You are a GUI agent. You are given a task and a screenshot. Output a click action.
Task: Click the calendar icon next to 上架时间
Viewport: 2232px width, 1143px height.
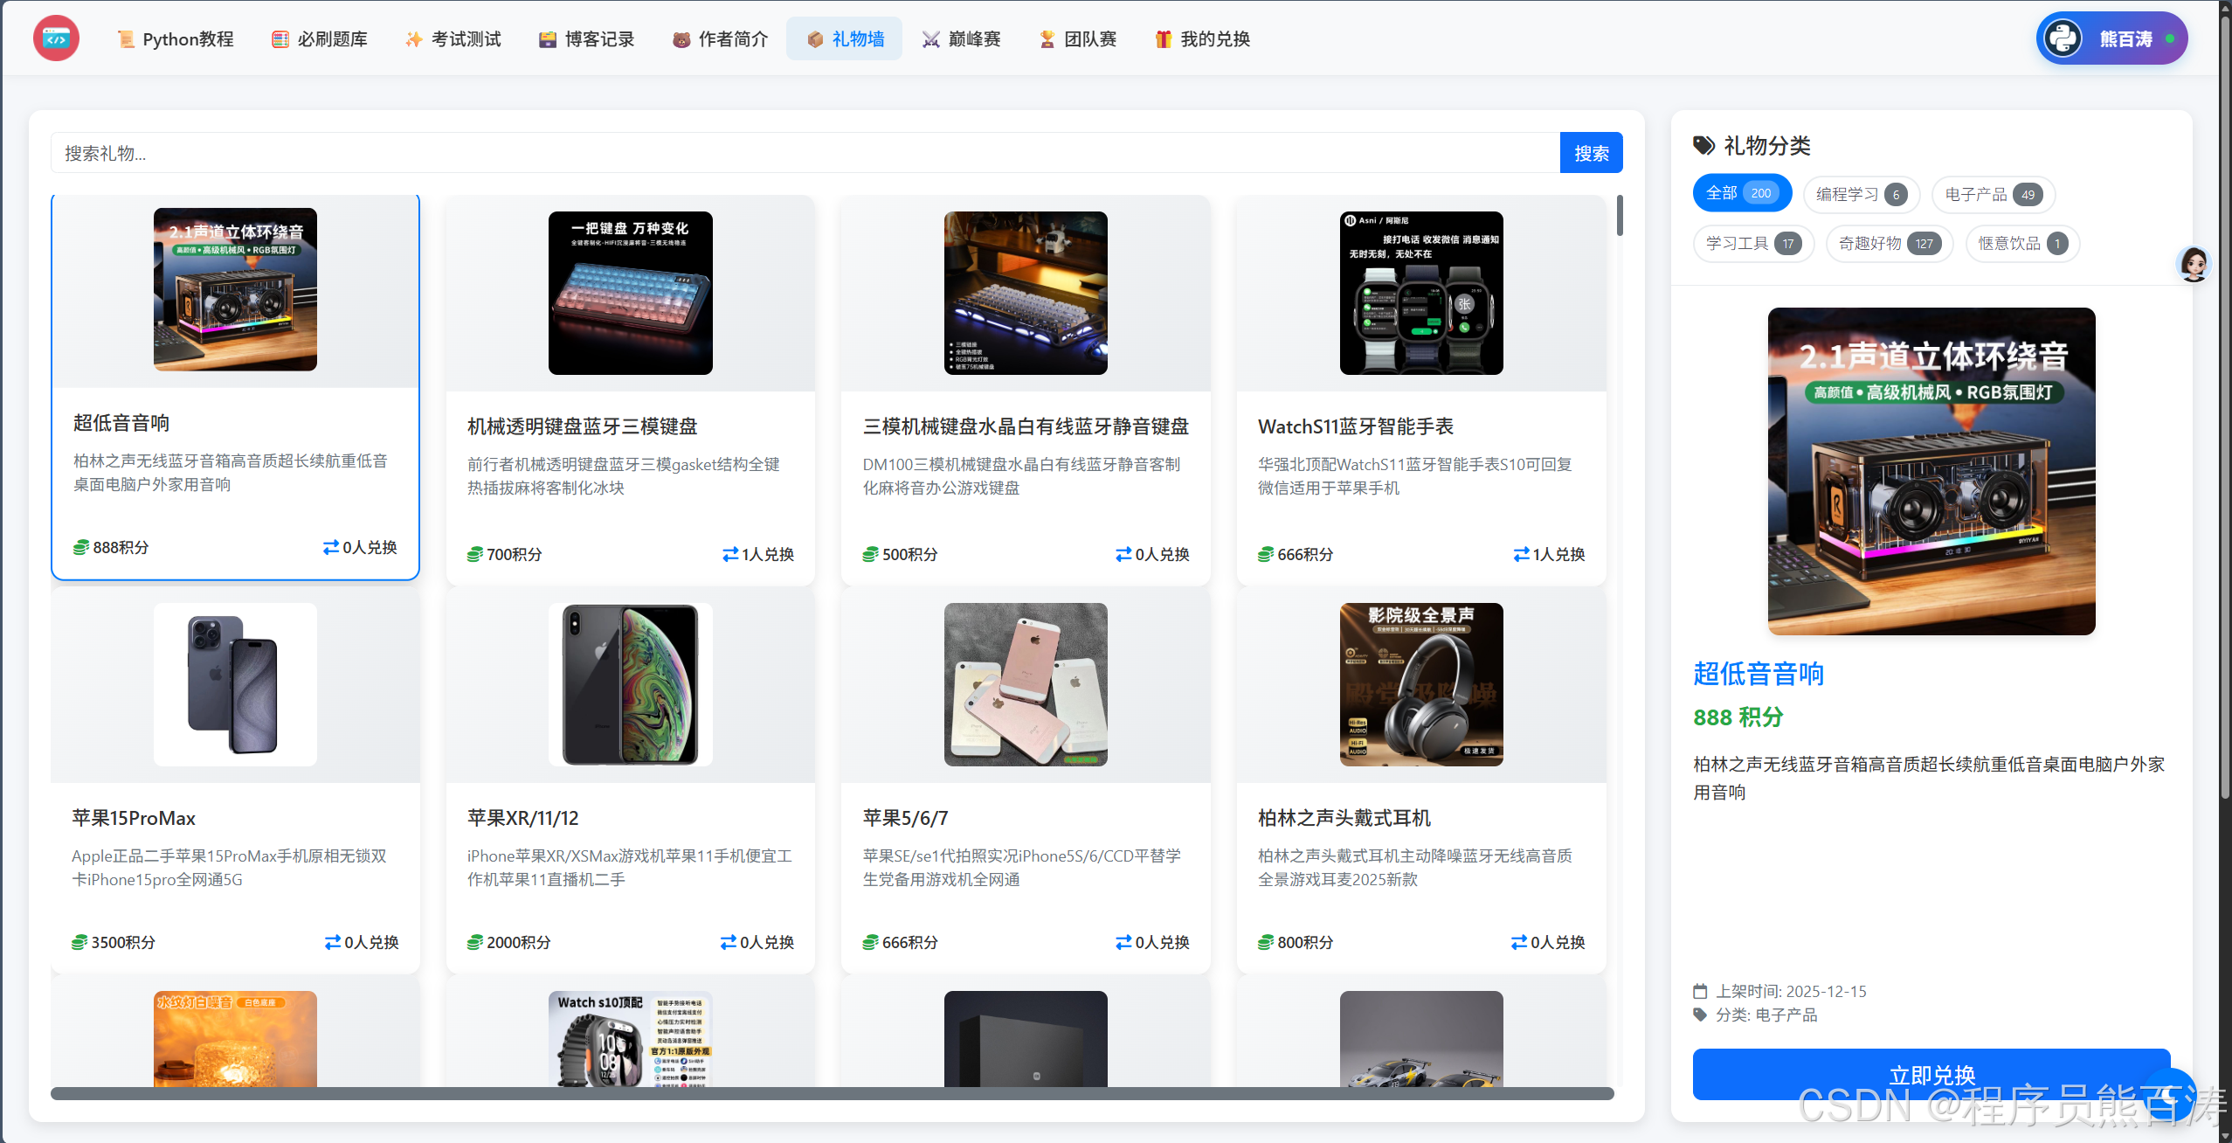(x=1700, y=991)
